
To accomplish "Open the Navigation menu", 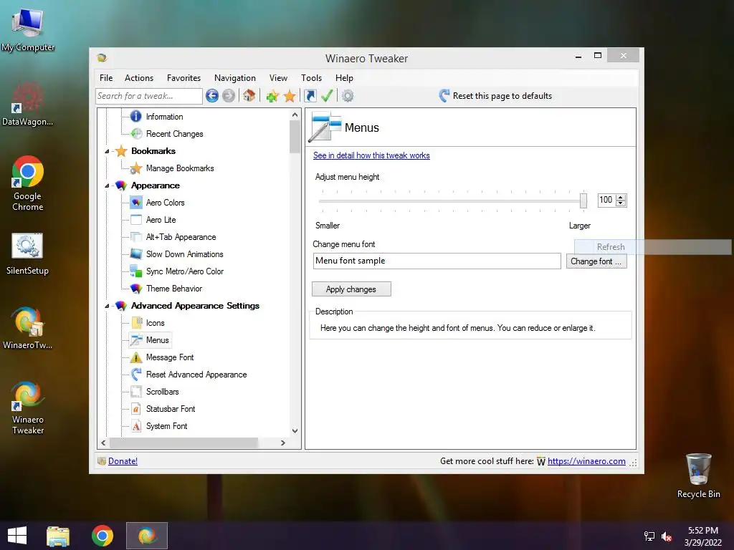I will pos(235,78).
